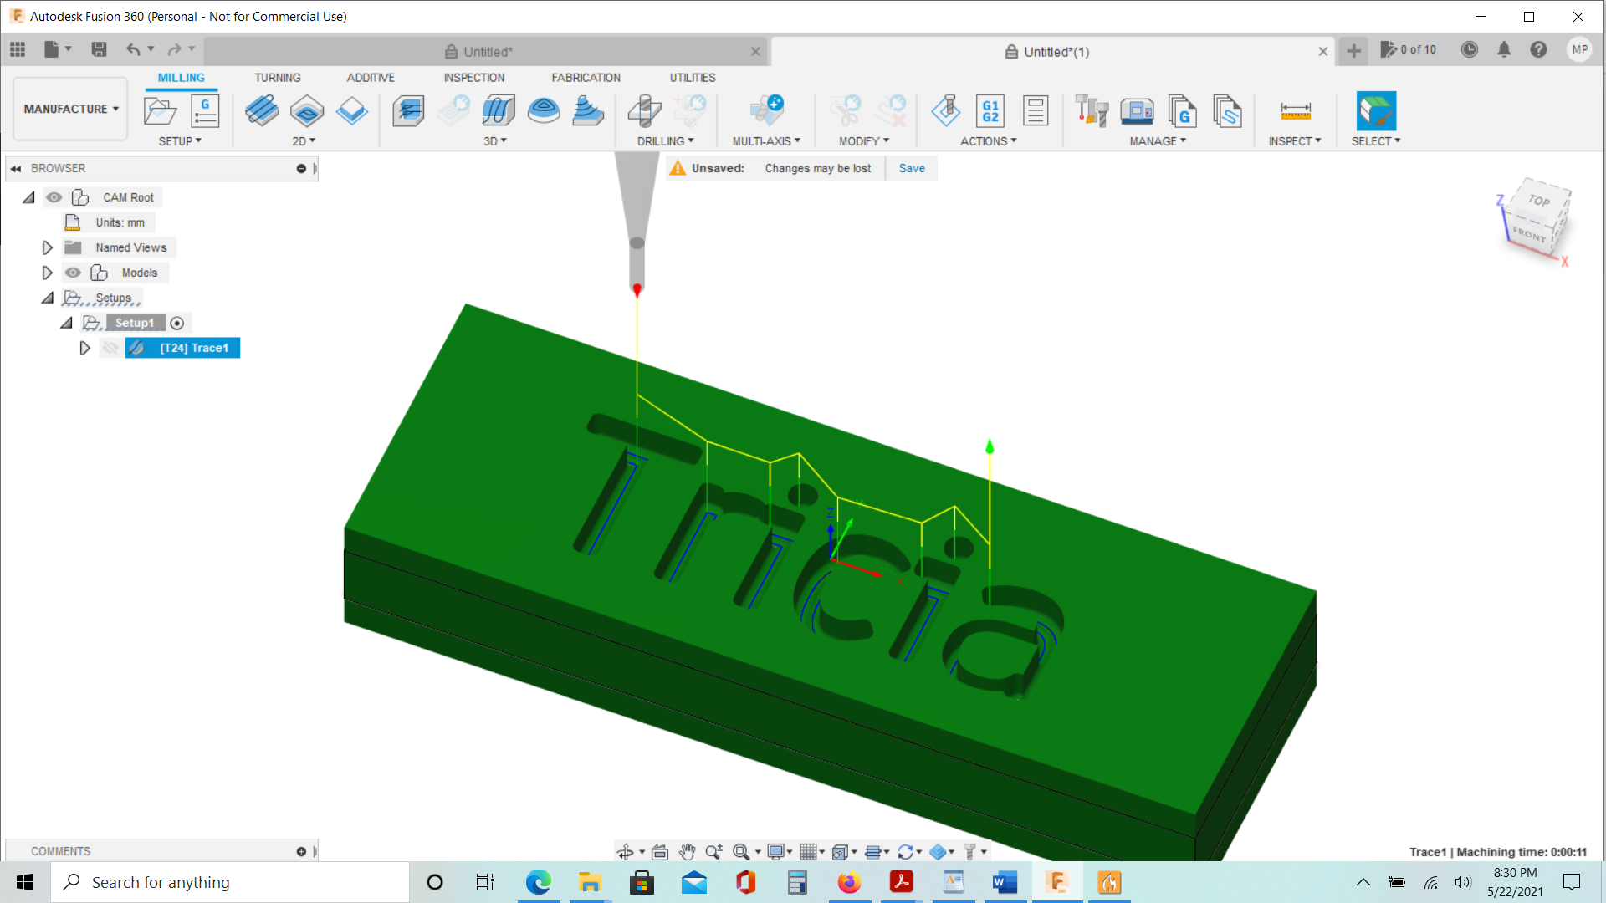
Task: Select the 3D Contour toolpath icon
Action: click(544, 110)
